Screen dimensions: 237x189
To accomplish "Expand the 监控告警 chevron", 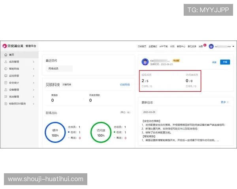I will pyautogui.click(x=34, y=76).
